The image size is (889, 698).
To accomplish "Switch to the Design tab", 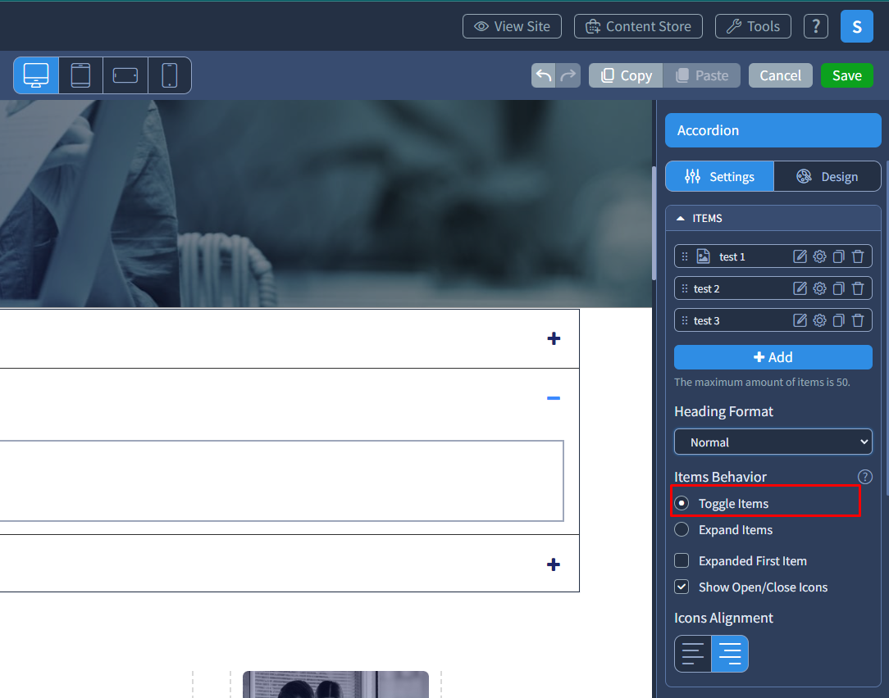I will [x=827, y=176].
